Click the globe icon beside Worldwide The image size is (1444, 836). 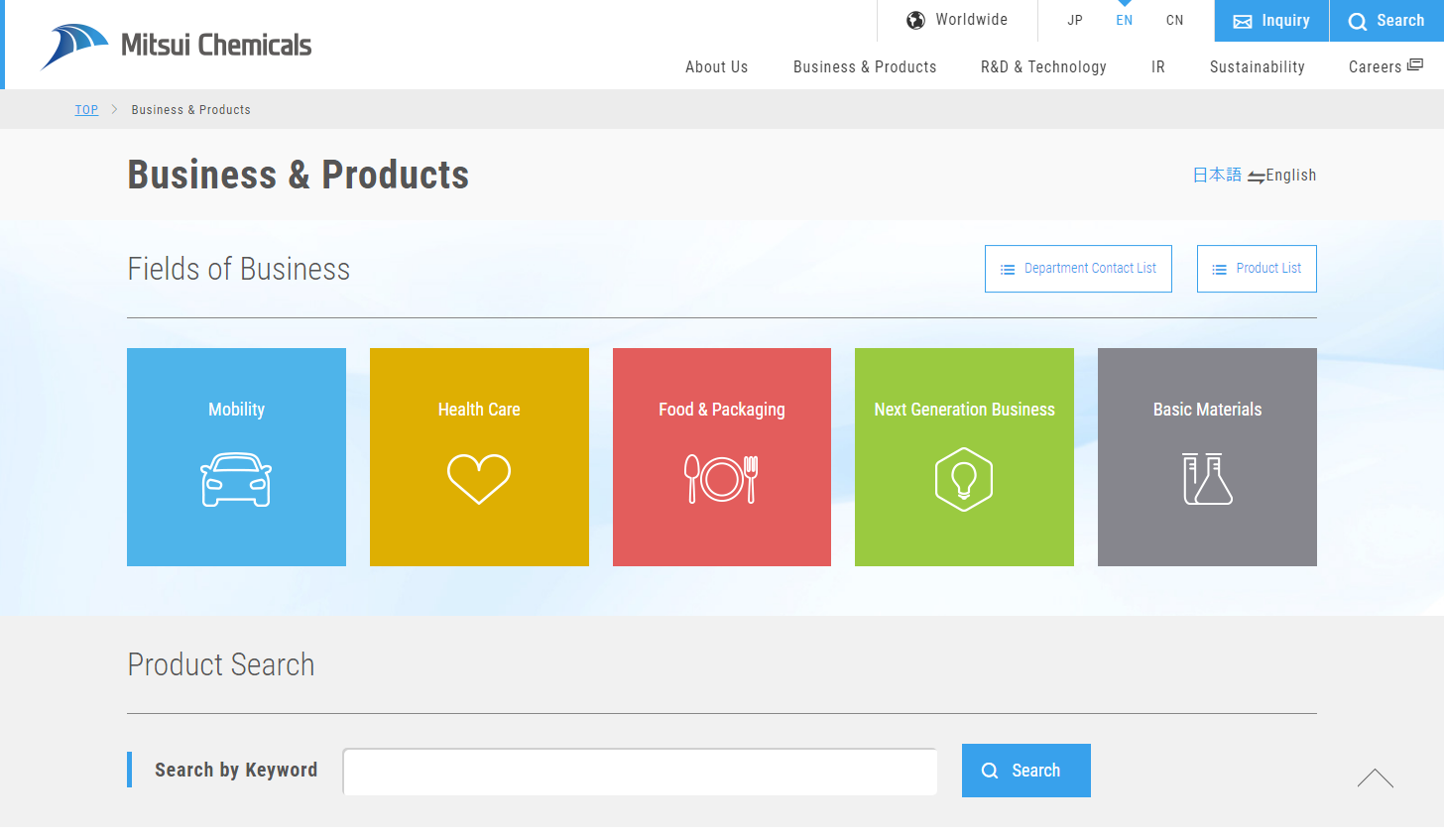pos(915,20)
